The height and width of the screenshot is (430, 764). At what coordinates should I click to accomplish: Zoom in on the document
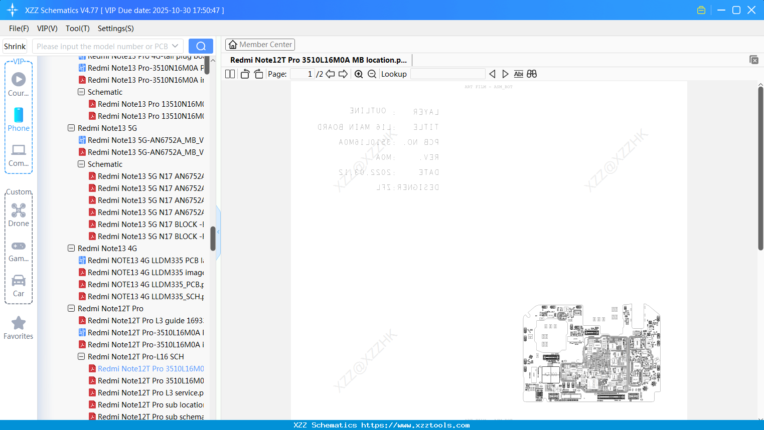click(x=359, y=74)
